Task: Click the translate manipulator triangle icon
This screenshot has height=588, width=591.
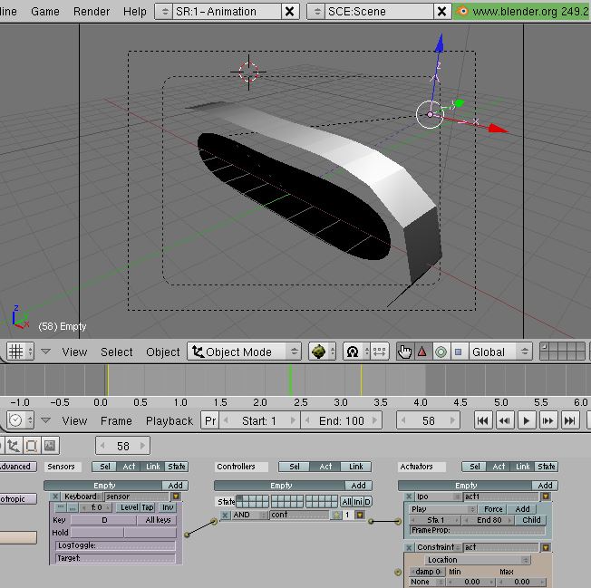Action: [x=422, y=352]
